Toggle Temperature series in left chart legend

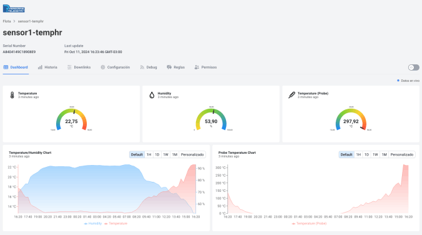115,223
